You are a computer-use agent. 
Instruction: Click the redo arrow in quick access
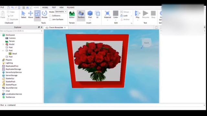coord(16,8)
